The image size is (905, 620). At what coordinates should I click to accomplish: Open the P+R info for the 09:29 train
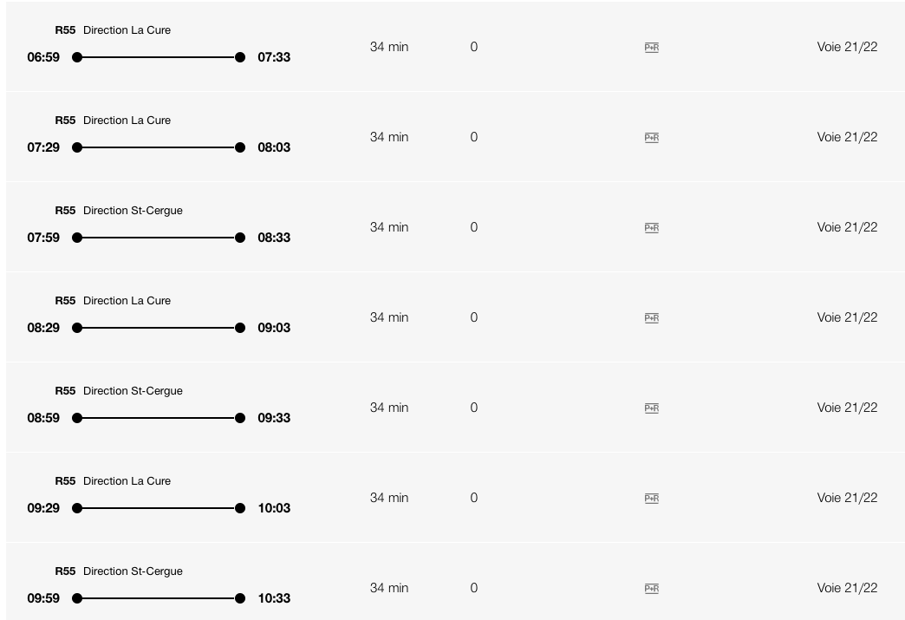pos(652,499)
